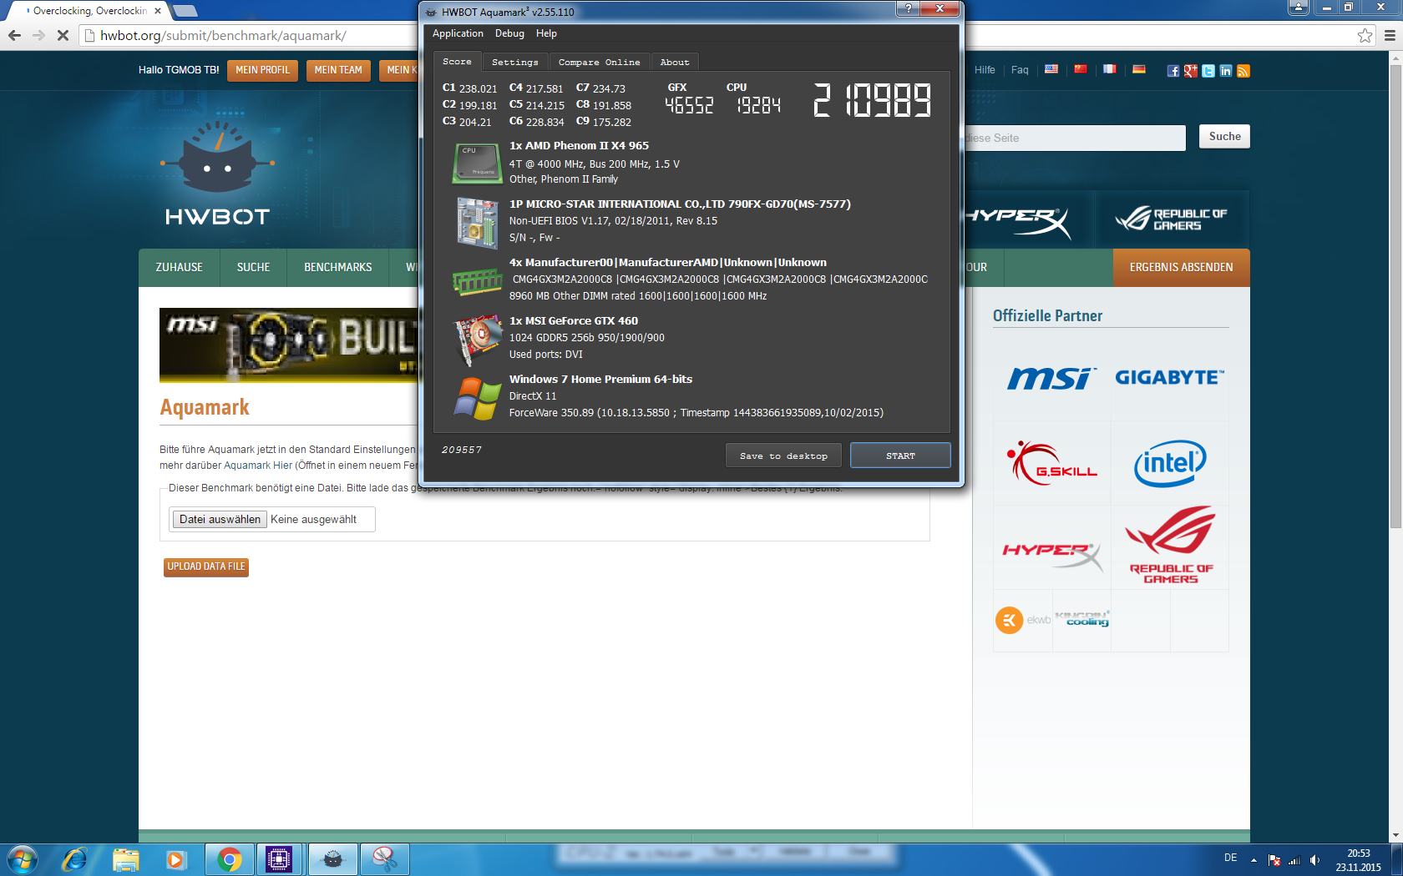Open the Debug menu in Aquamark
The width and height of the screenshot is (1403, 876).
point(509,33)
